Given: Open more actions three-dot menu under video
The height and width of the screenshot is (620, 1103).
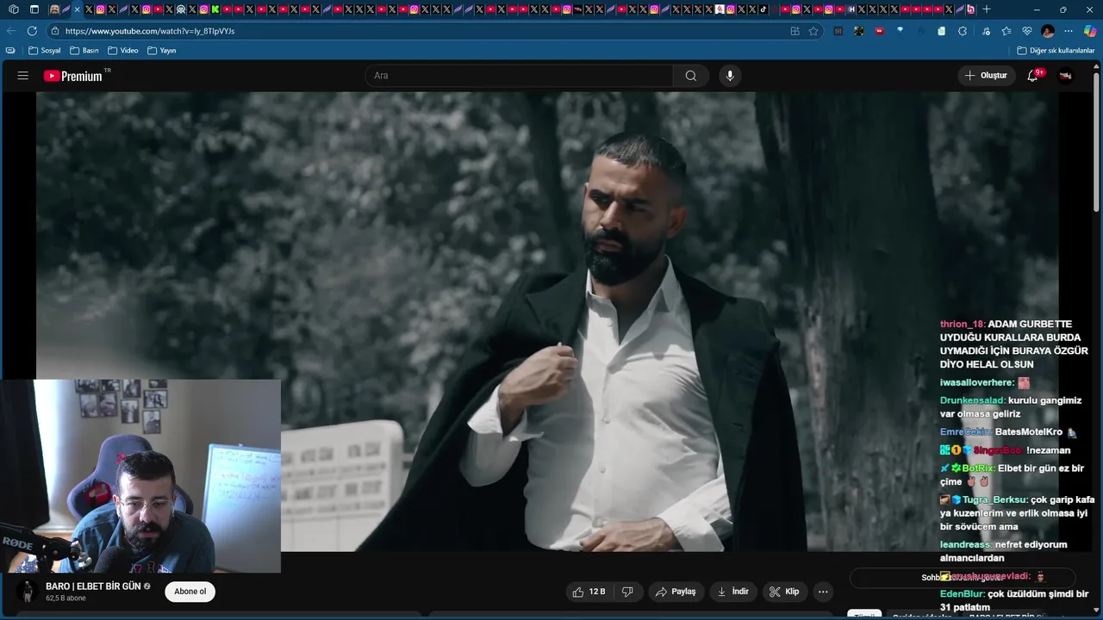Looking at the screenshot, I should pos(823,592).
